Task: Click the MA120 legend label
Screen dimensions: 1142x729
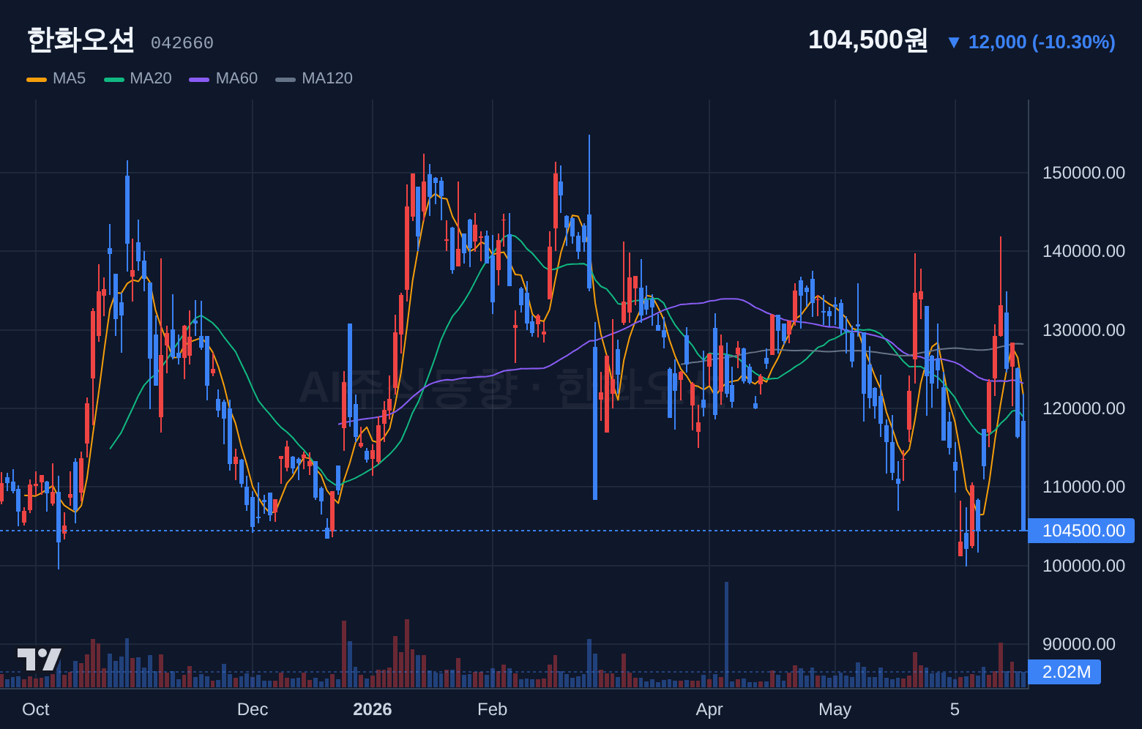Action: [327, 78]
